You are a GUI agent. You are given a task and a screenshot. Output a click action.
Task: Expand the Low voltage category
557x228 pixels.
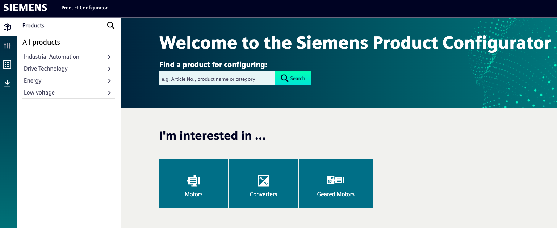(x=68, y=92)
